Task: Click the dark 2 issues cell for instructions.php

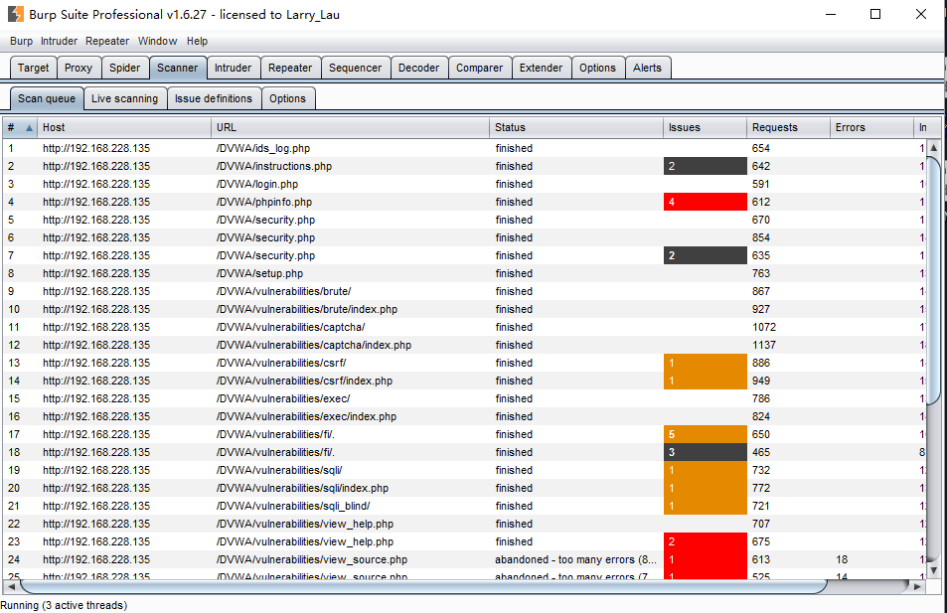Action: point(705,166)
